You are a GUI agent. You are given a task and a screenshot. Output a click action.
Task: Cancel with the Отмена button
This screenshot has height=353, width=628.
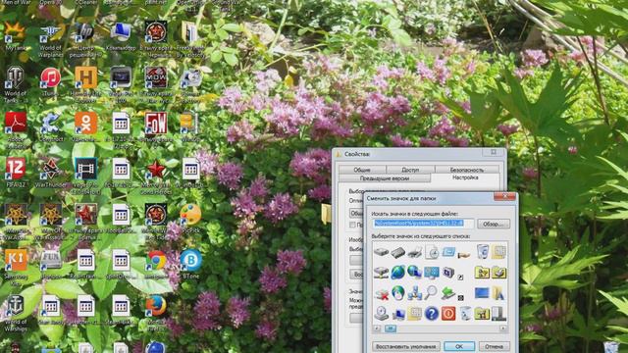coord(495,346)
